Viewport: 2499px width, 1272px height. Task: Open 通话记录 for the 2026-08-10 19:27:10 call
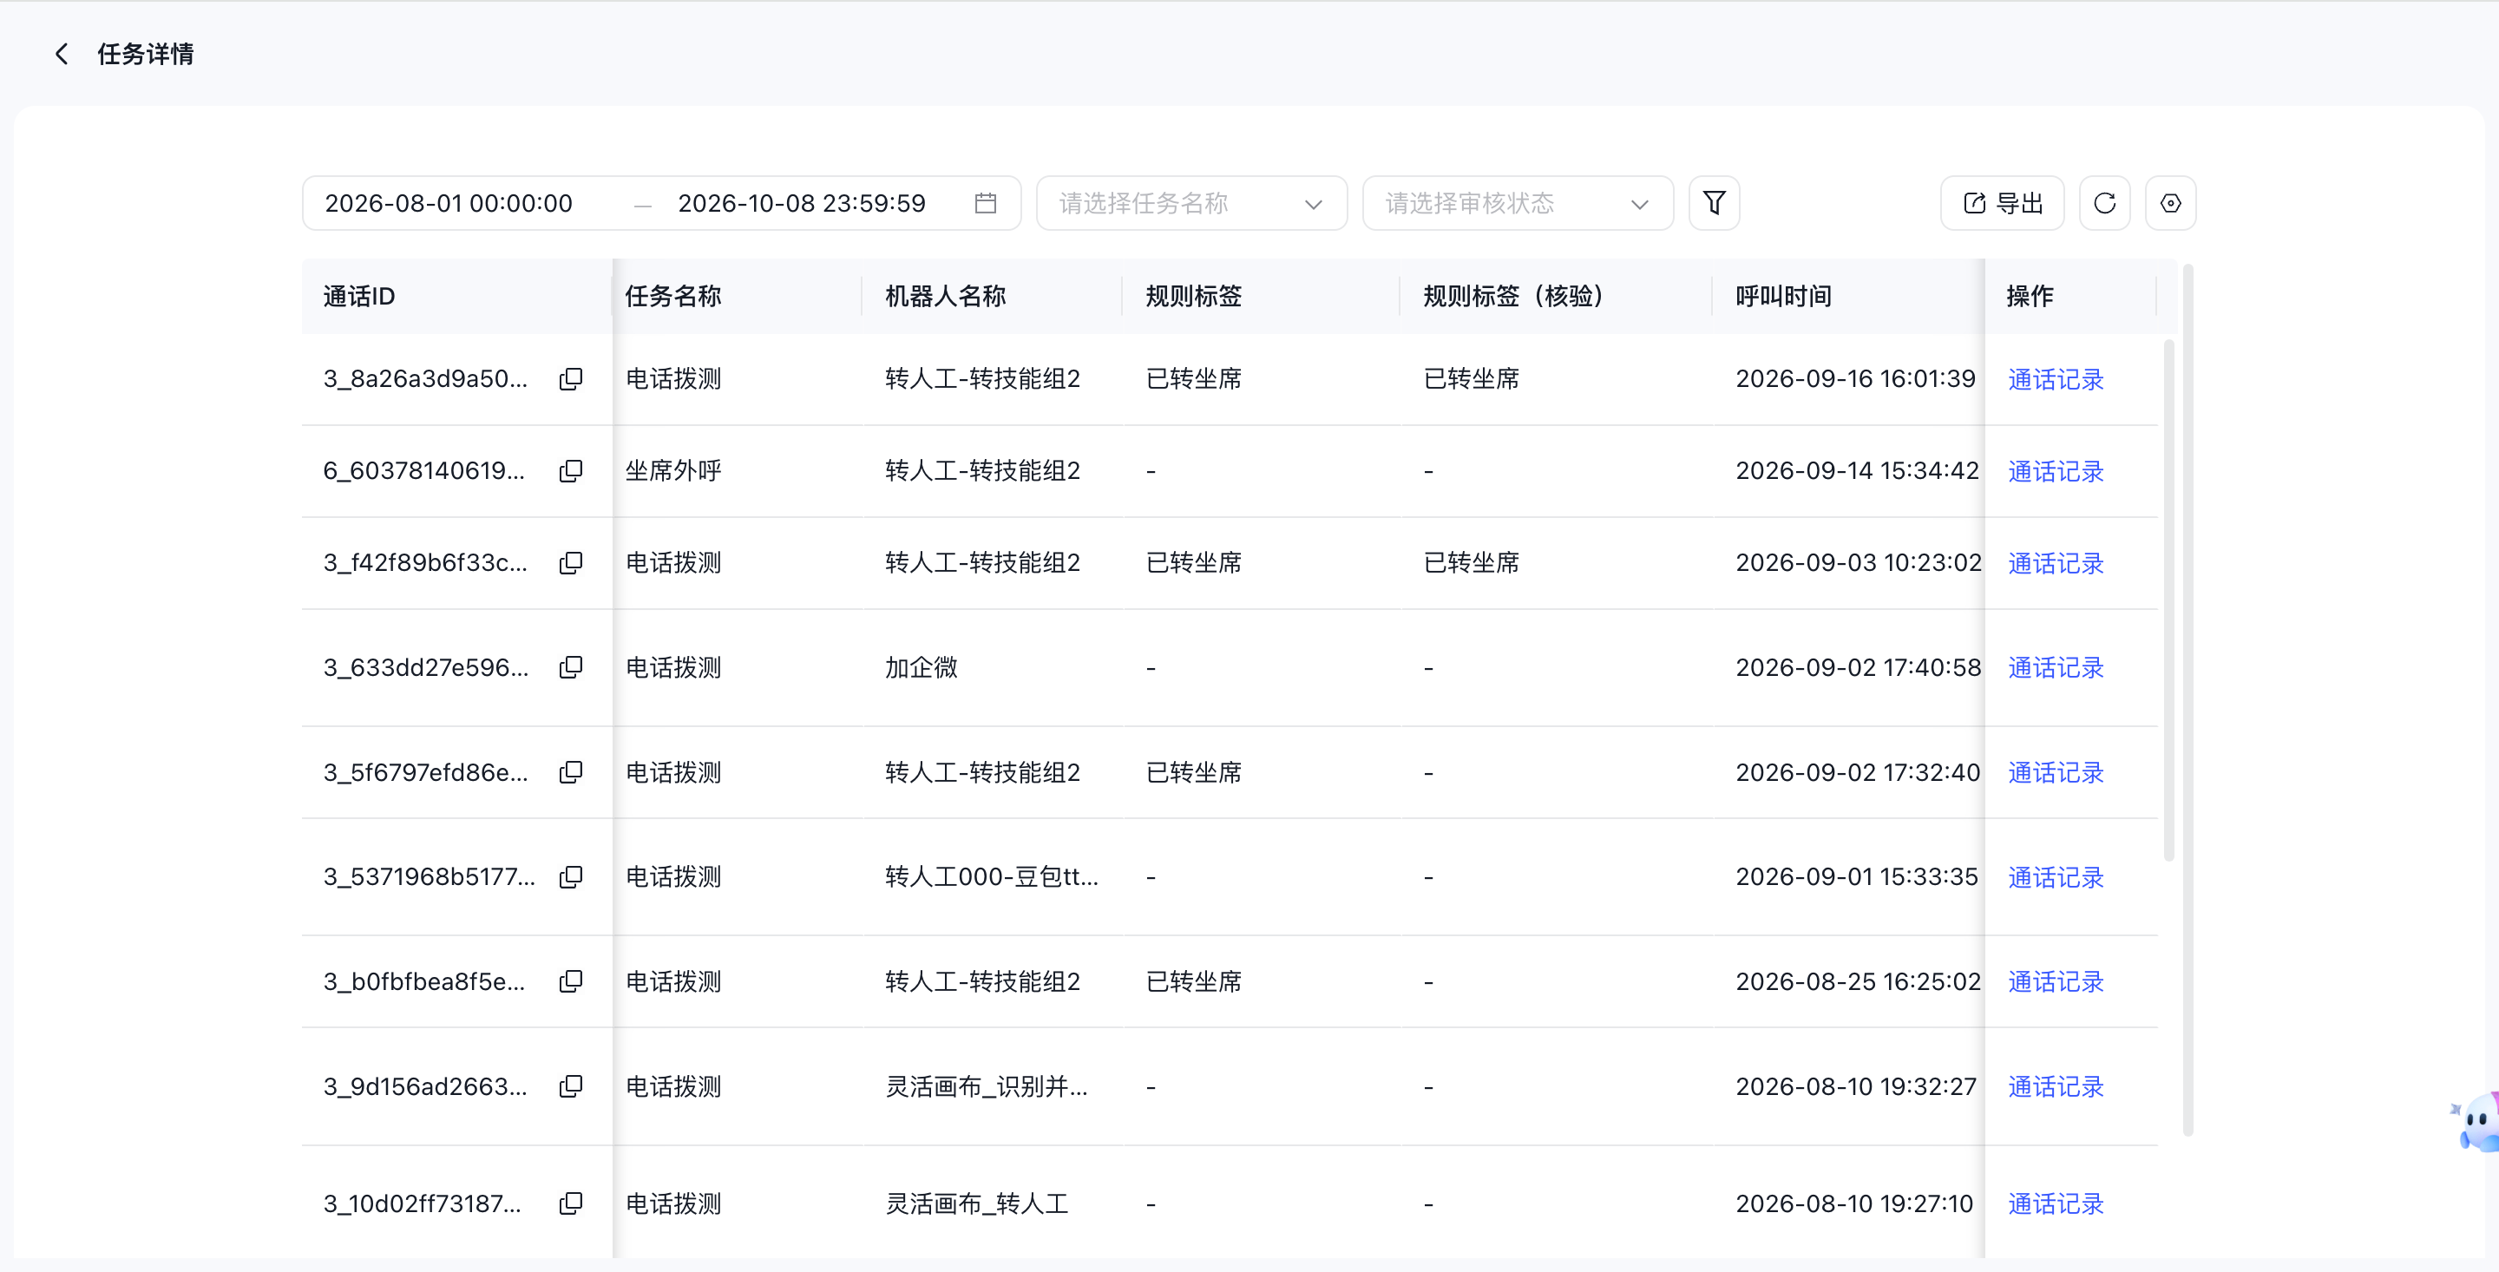[2055, 1205]
